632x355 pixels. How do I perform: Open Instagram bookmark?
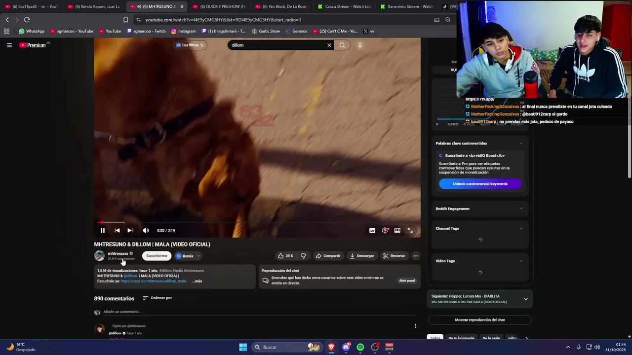click(183, 31)
